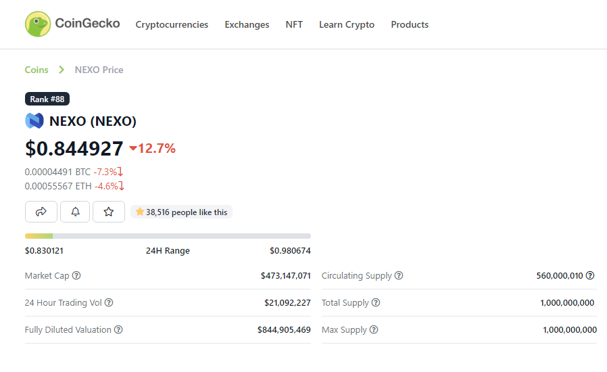Click the Total Supply help icon
The width and height of the screenshot is (607, 372).
pos(376,302)
